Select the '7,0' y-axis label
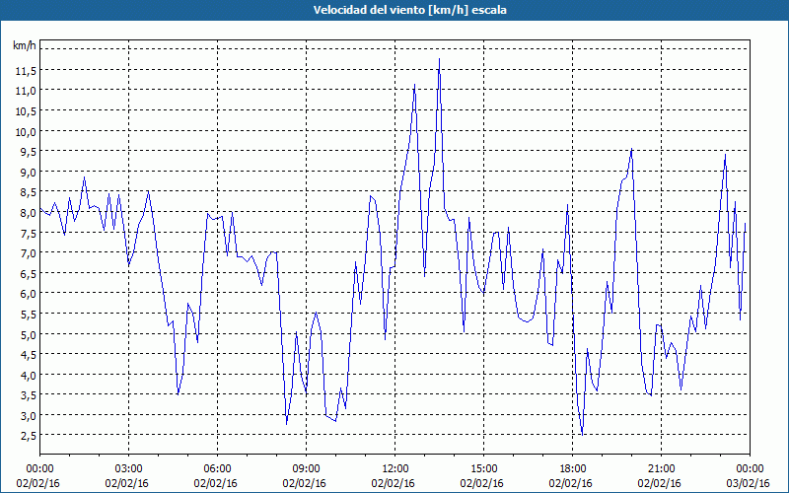This screenshot has height=493, width=789. (28, 253)
